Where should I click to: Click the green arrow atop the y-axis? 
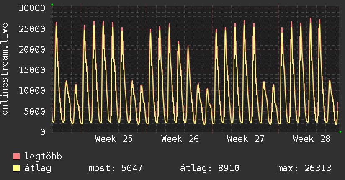pos(52,5)
